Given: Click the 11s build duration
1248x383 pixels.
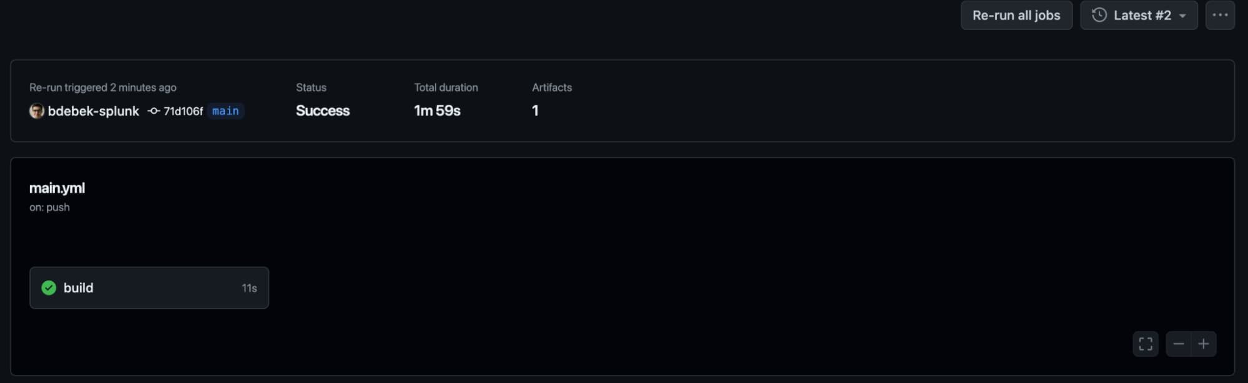Looking at the screenshot, I should [249, 288].
